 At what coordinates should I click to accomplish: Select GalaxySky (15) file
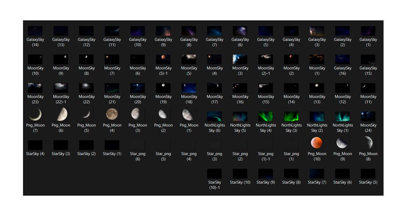368,59
